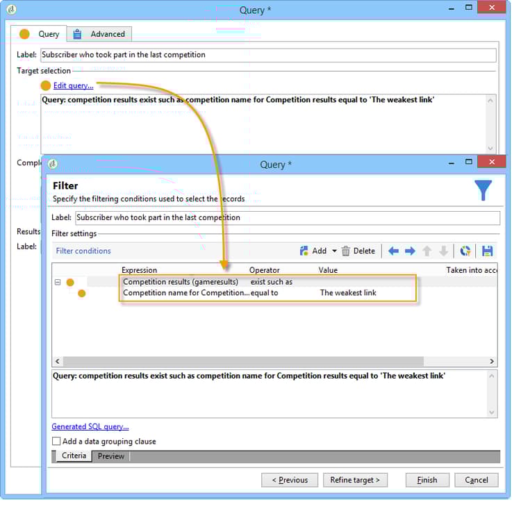Maximize the back Query window
The height and width of the screenshot is (509, 521).
[x=469, y=8]
